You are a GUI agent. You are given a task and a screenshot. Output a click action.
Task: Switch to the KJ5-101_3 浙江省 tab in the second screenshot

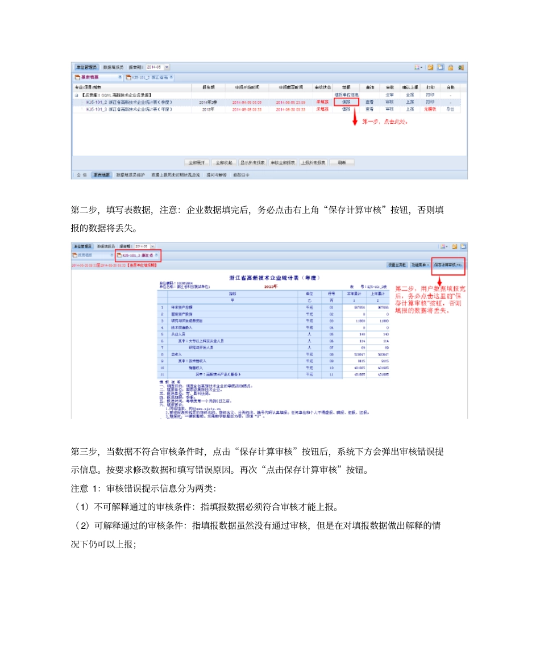coord(138,255)
